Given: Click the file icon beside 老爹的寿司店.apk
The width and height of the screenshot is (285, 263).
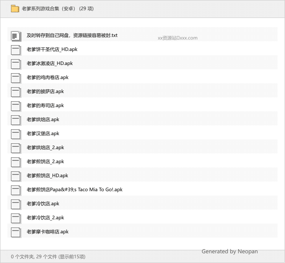Looking at the screenshot, I should point(16,106).
